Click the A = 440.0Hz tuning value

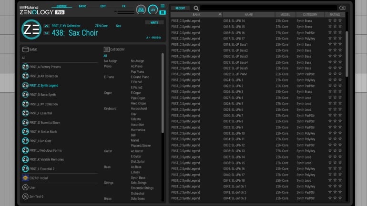[153, 38]
